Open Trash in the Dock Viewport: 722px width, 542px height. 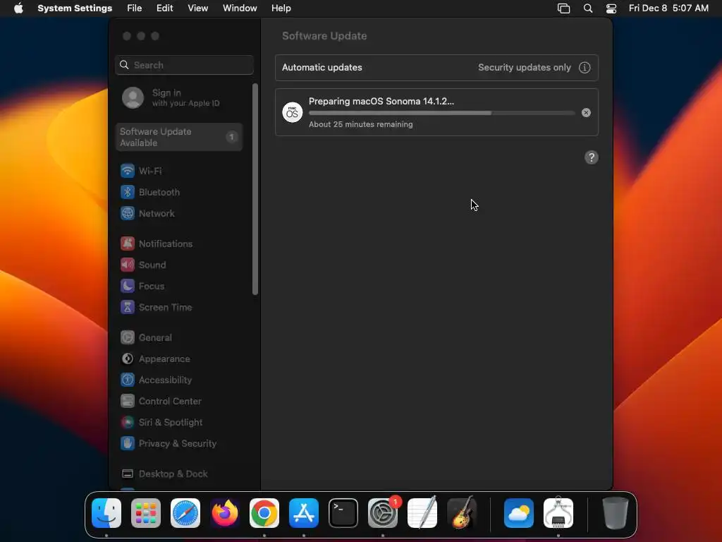pyautogui.click(x=615, y=513)
